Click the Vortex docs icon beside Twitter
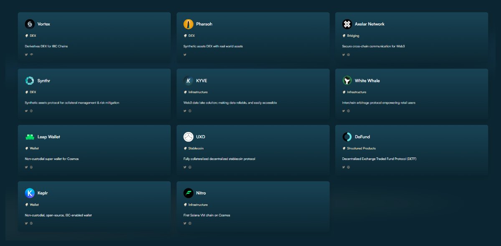Image resolution: width=501 pixels, height=246 pixels. [x=31, y=55]
